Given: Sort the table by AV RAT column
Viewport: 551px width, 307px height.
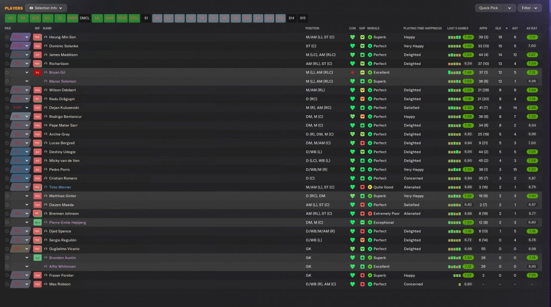Looking at the screenshot, I should [532, 28].
